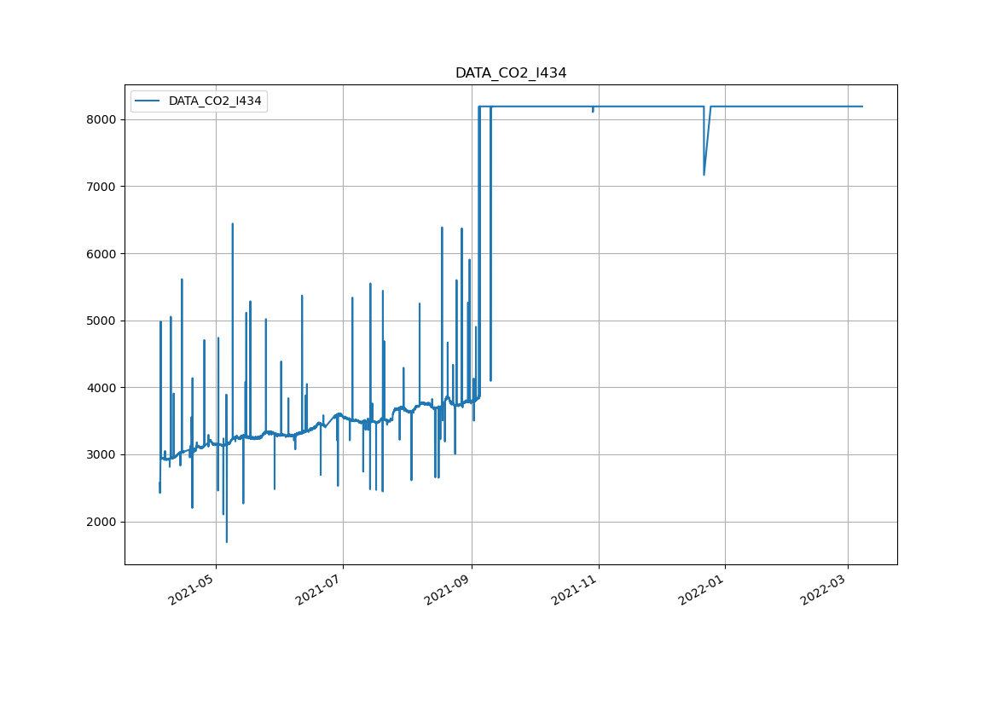This screenshot has width=997, height=705.
Task: Select the 2021-07 x-axis date label
Action: [320, 589]
